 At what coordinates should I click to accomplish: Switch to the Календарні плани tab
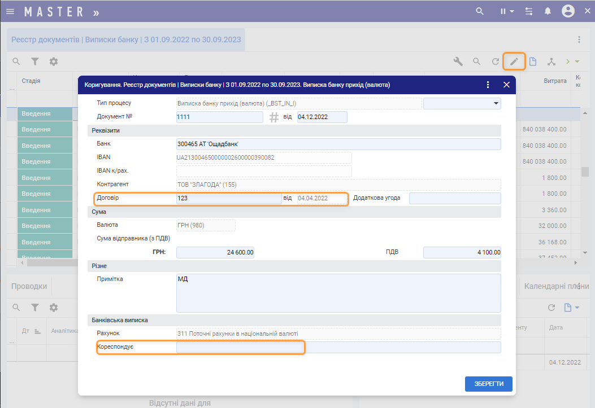coord(557,286)
